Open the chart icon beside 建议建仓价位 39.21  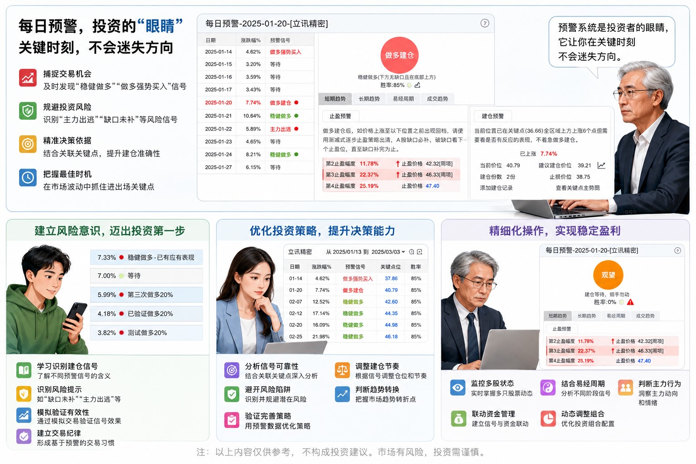[x=601, y=165]
